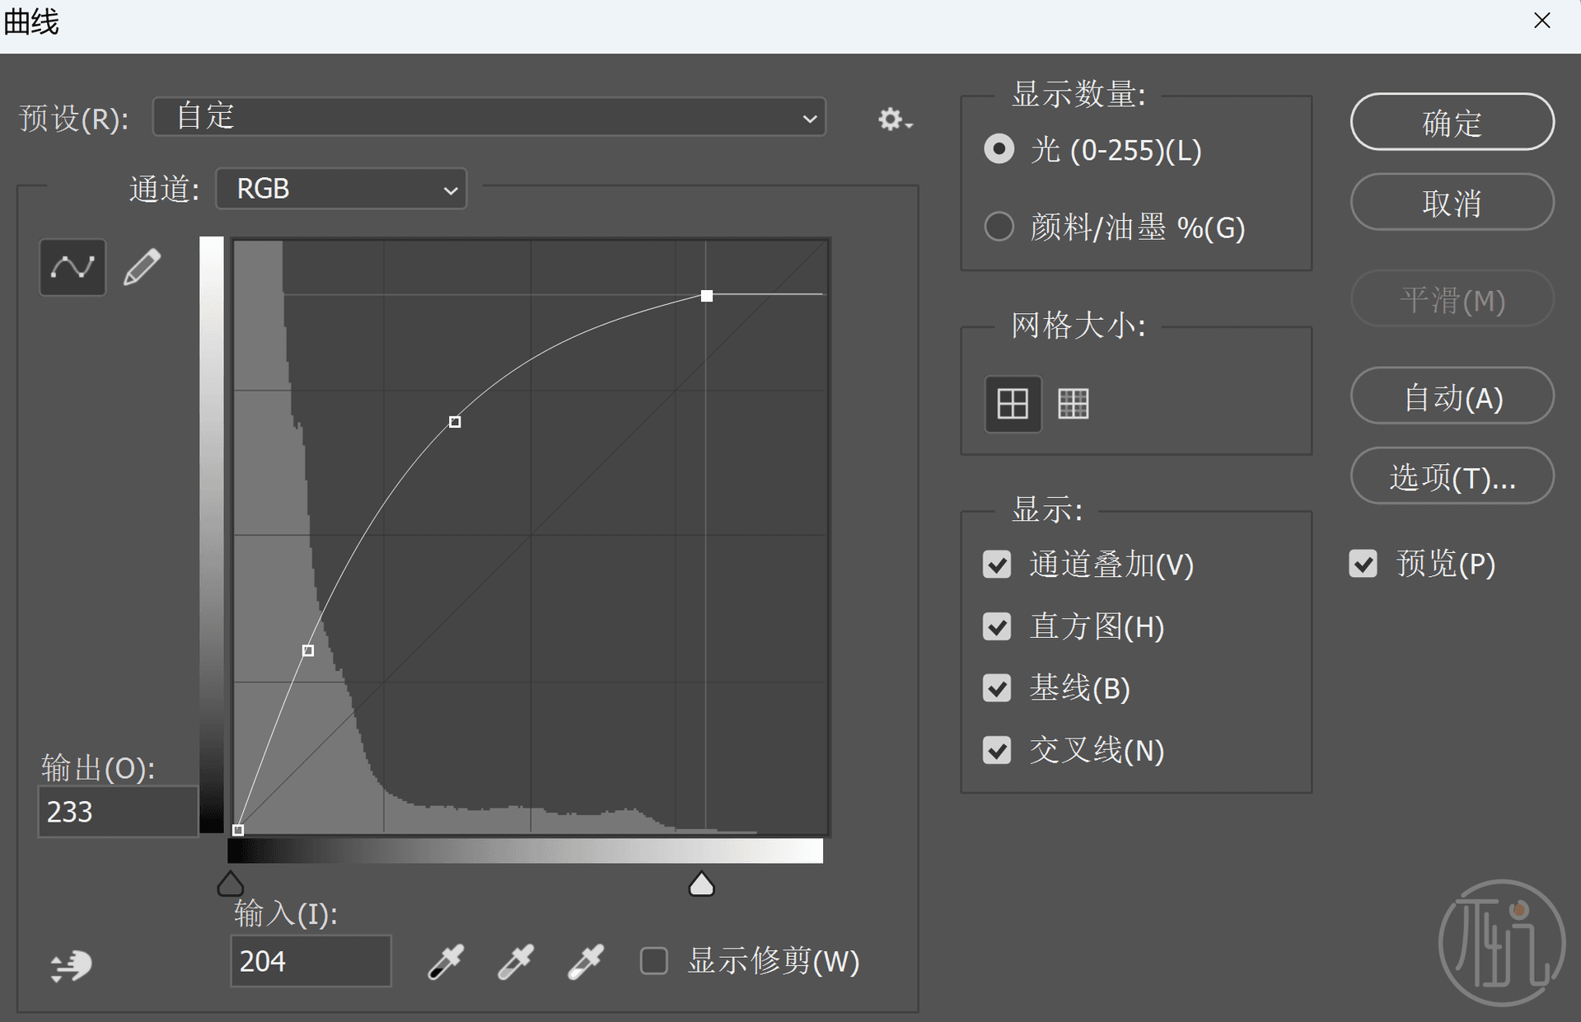Toggle the 直方图(H) checkbox
Screen dimensions: 1581x1022
pos(997,626)
